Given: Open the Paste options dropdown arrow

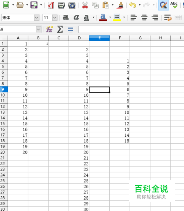Looking at the screenshot, I should click(x=113, y=5).
